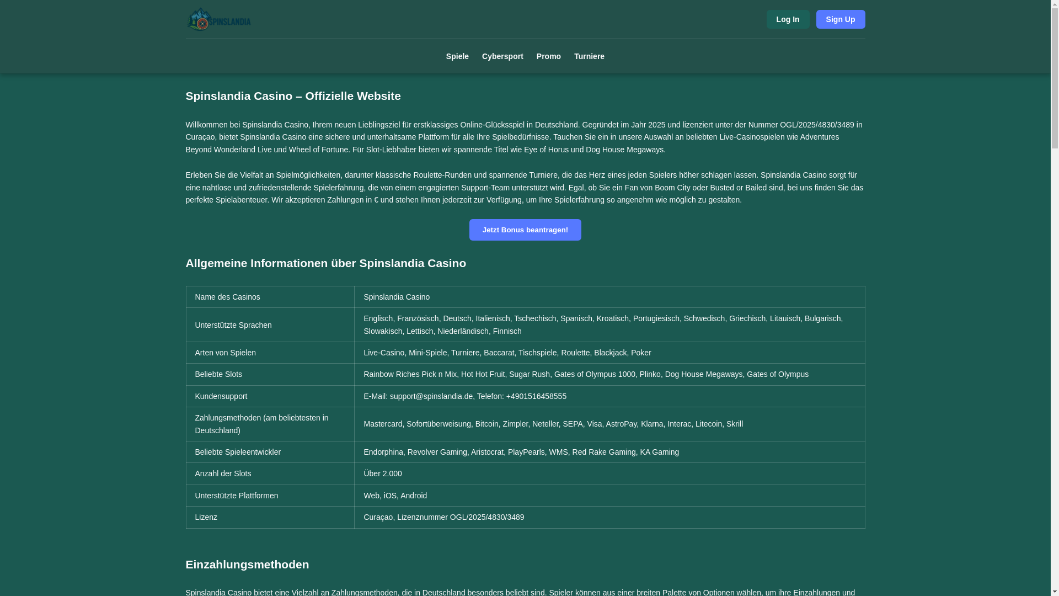Click the 'Allgemeine Informationen' heading

coord(325,263)
